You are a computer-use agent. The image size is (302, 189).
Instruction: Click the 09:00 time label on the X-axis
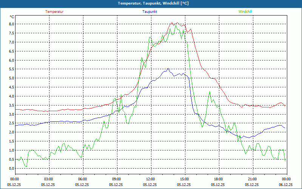pyautogui.click(x=116, y=179)
